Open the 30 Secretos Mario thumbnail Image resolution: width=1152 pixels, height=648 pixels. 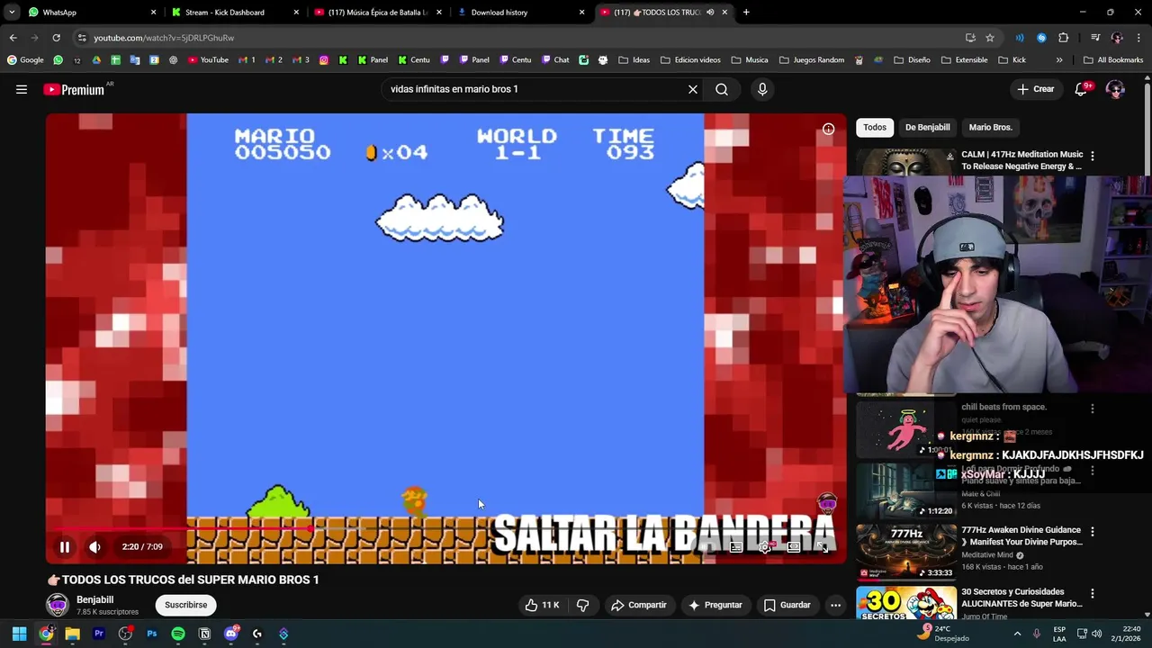click(x=906, y=604)
